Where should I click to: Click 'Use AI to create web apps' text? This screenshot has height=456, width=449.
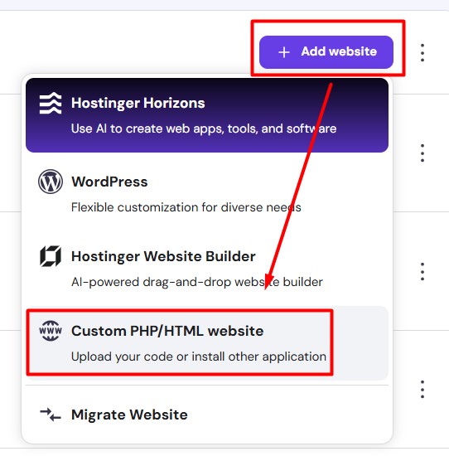147,129
